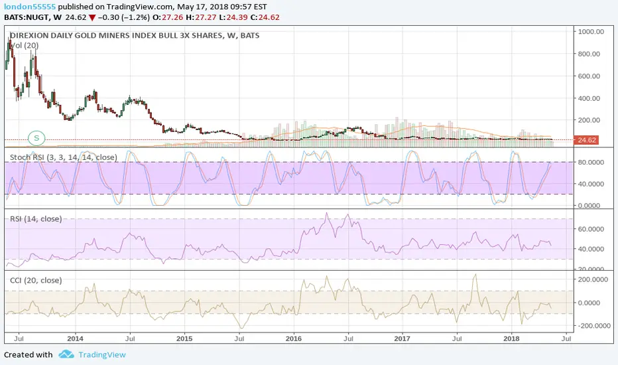This screenshot has height=365, width=618.
Task: Click the 1000.00 price axis label
Action: (591, 32)
